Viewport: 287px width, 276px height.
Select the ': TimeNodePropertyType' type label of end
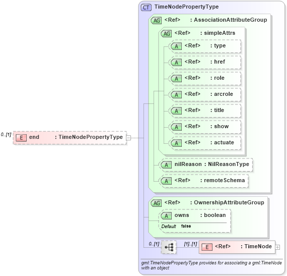[x=89, y=137]
